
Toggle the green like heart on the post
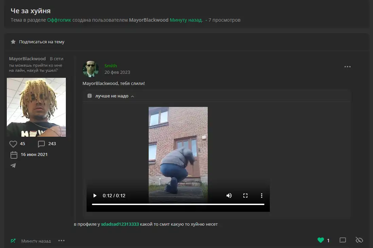320,240
